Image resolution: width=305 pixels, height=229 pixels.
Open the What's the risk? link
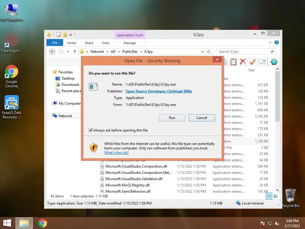click(x=116, y=153)
